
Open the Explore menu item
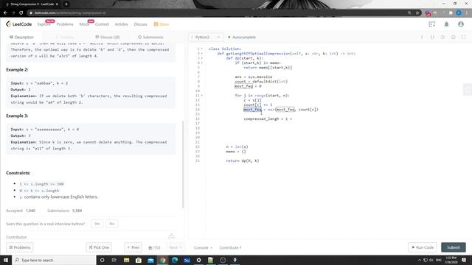tap(44, 24)
